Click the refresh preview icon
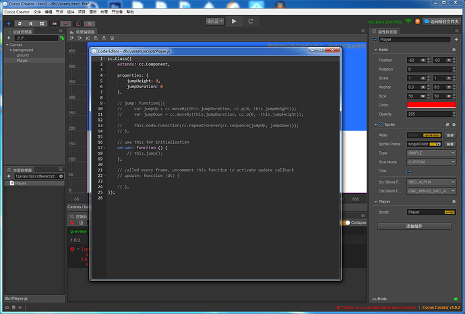This screenshot has width=465, height=314. click(x=249, y=22)
